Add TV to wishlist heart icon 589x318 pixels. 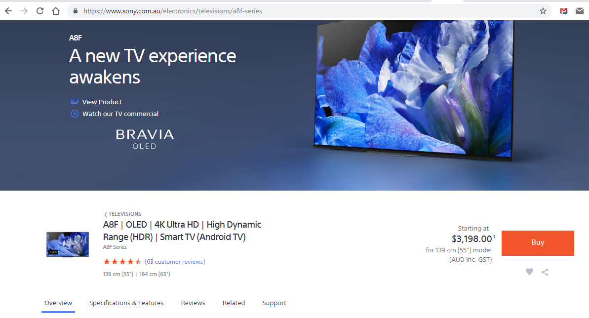click(x=529, y=272)
